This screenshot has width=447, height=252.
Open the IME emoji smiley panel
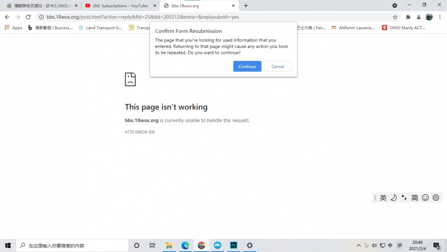[425, 198]
